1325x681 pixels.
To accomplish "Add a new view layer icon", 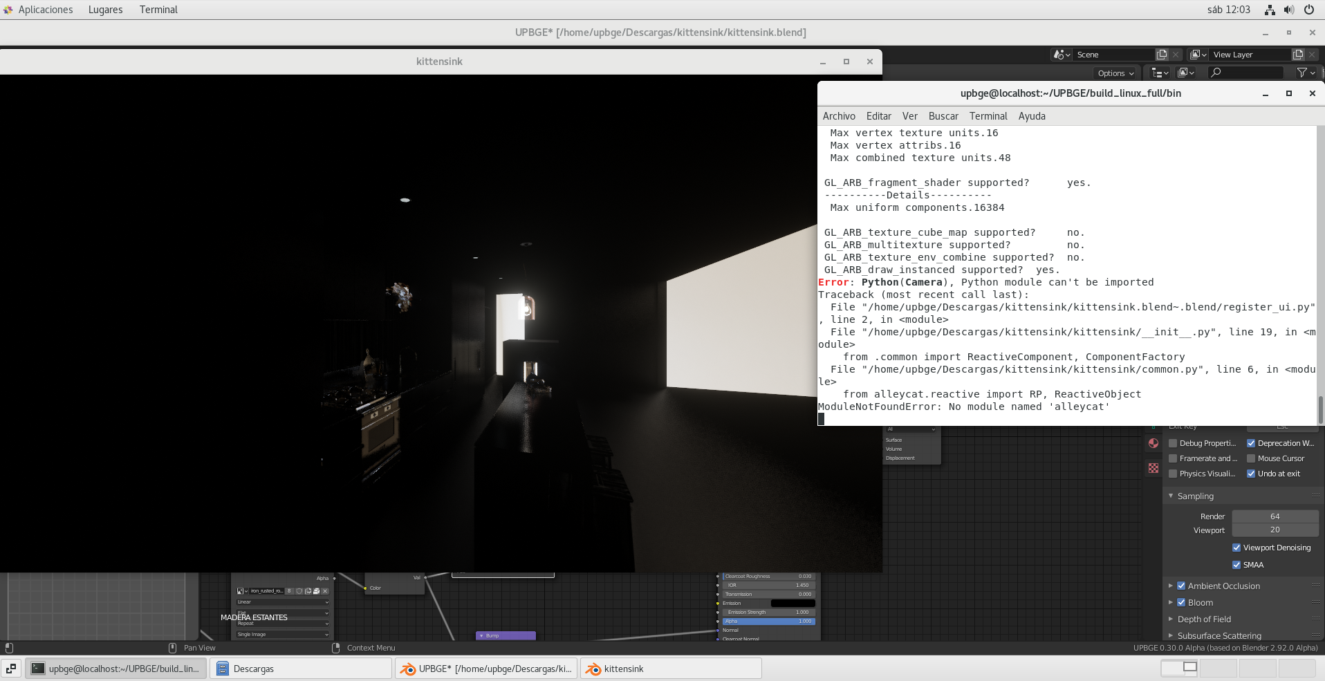I will click(1298, 55).
